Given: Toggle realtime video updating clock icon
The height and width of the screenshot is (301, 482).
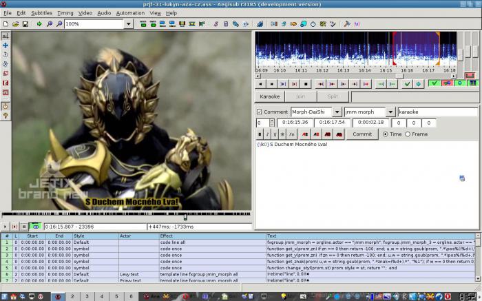Looking at the screenshot, I should (6, 106).
